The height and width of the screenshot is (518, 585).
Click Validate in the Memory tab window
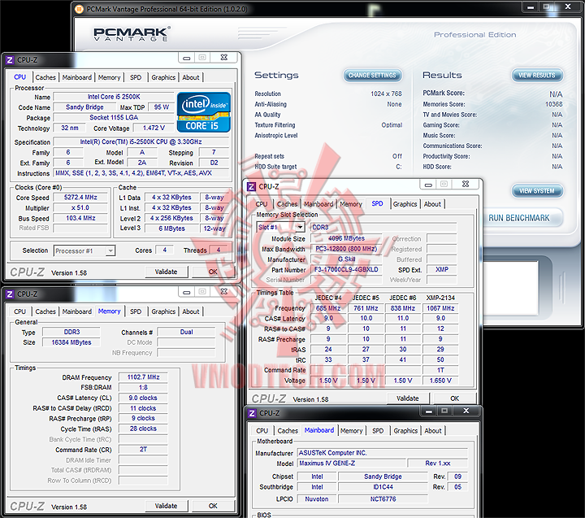click(x=166, y=506)
